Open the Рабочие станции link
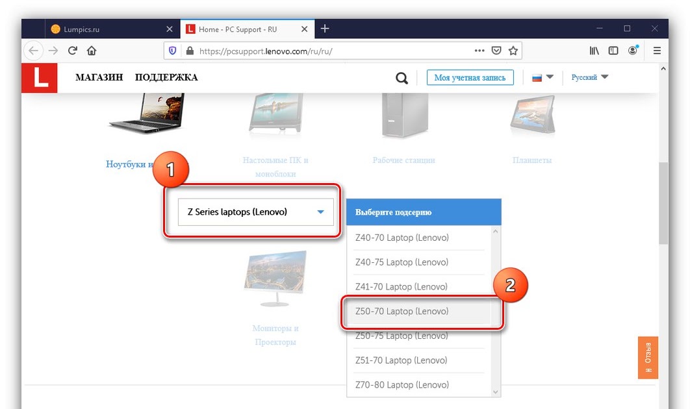 (403, 160)
